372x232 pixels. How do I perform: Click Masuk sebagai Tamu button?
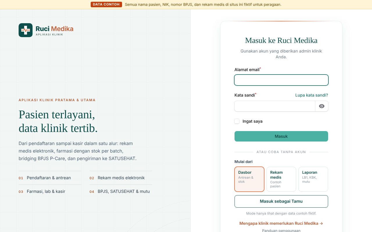[x=281, y=201]
